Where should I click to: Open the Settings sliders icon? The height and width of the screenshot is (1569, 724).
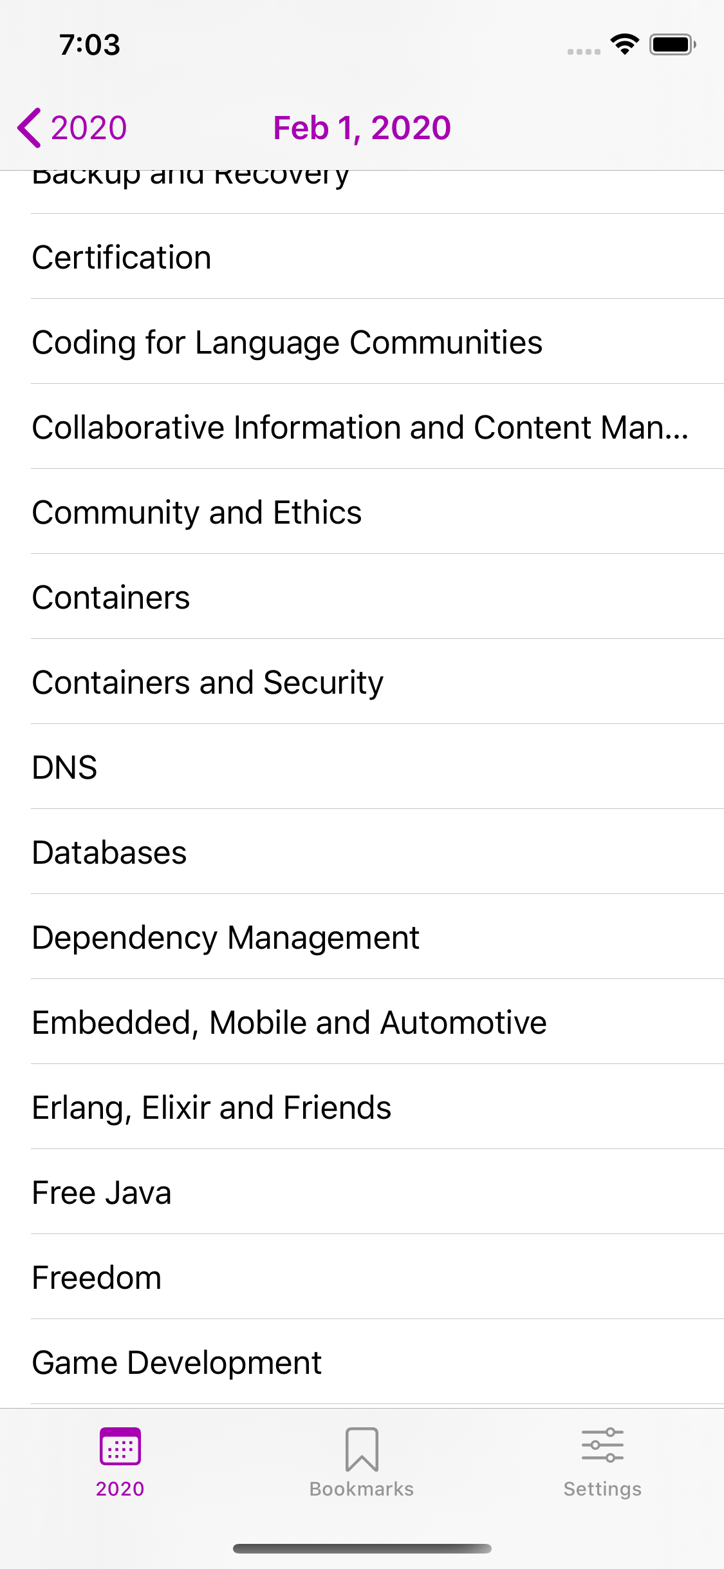click(x=602, y=1445)
